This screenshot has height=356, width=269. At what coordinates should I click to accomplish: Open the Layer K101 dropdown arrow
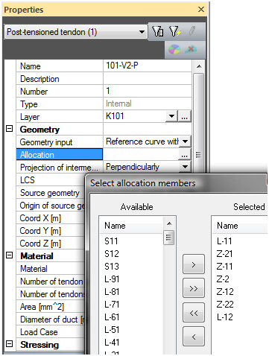coord(171,116)
